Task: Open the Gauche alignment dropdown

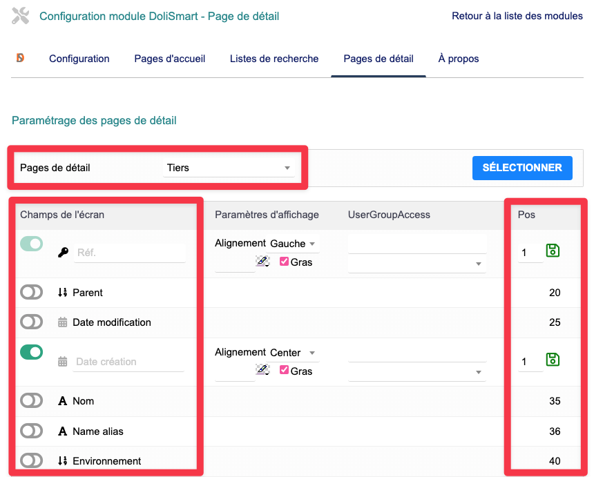Action: (293, 244)
